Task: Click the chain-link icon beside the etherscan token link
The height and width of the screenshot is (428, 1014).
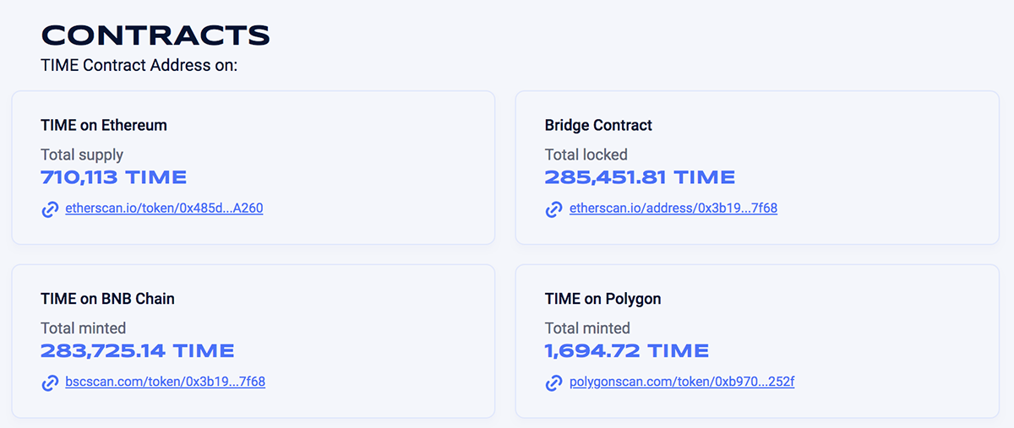Action: click(50, 209)
